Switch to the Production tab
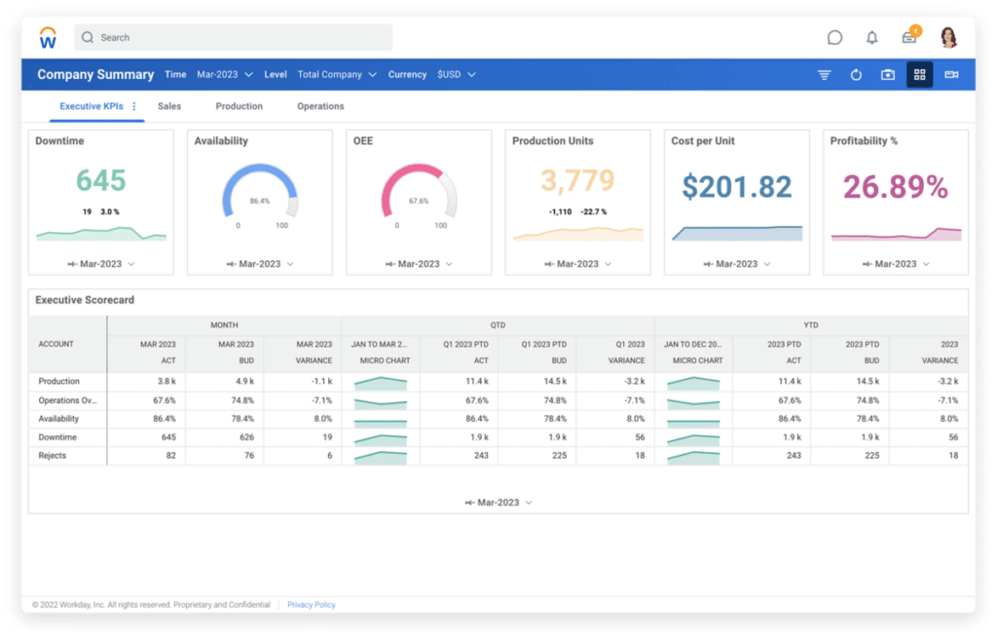 (239, 106)
